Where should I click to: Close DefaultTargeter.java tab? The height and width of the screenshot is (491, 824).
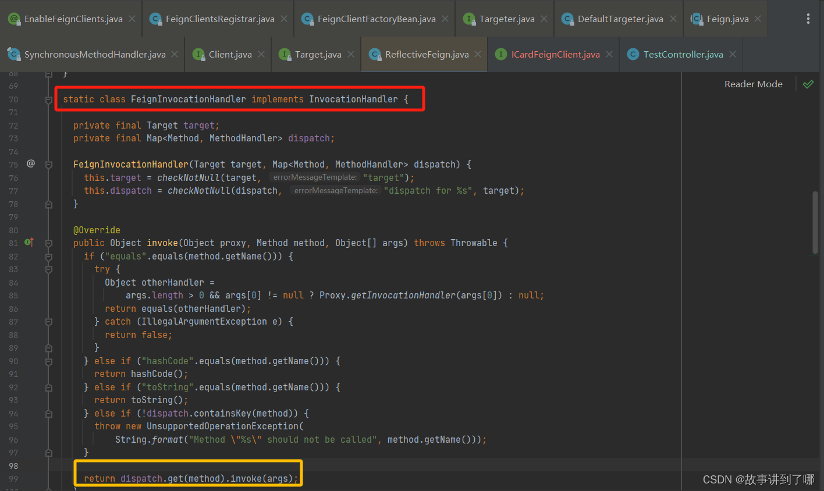click(x=673, y=19)
